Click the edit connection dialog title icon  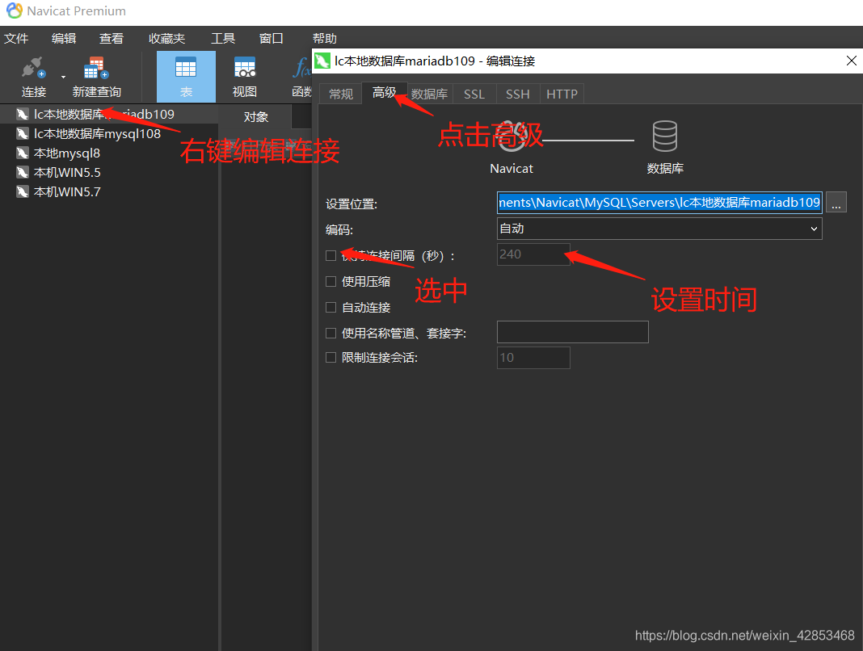pyautogui.click(x=322, y=61)
